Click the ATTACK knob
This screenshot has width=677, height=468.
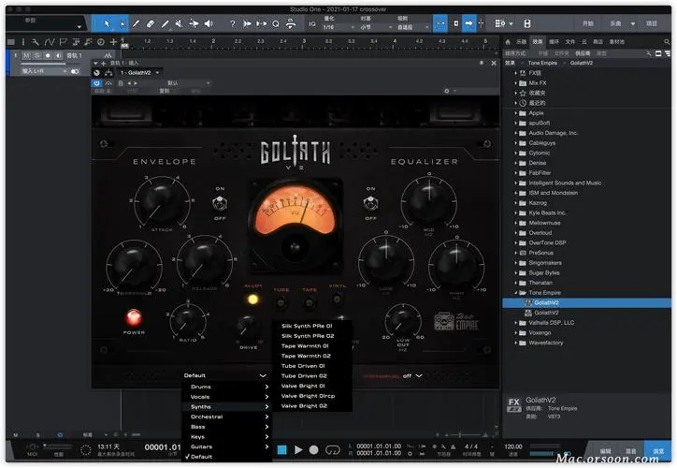coord(161,202)
